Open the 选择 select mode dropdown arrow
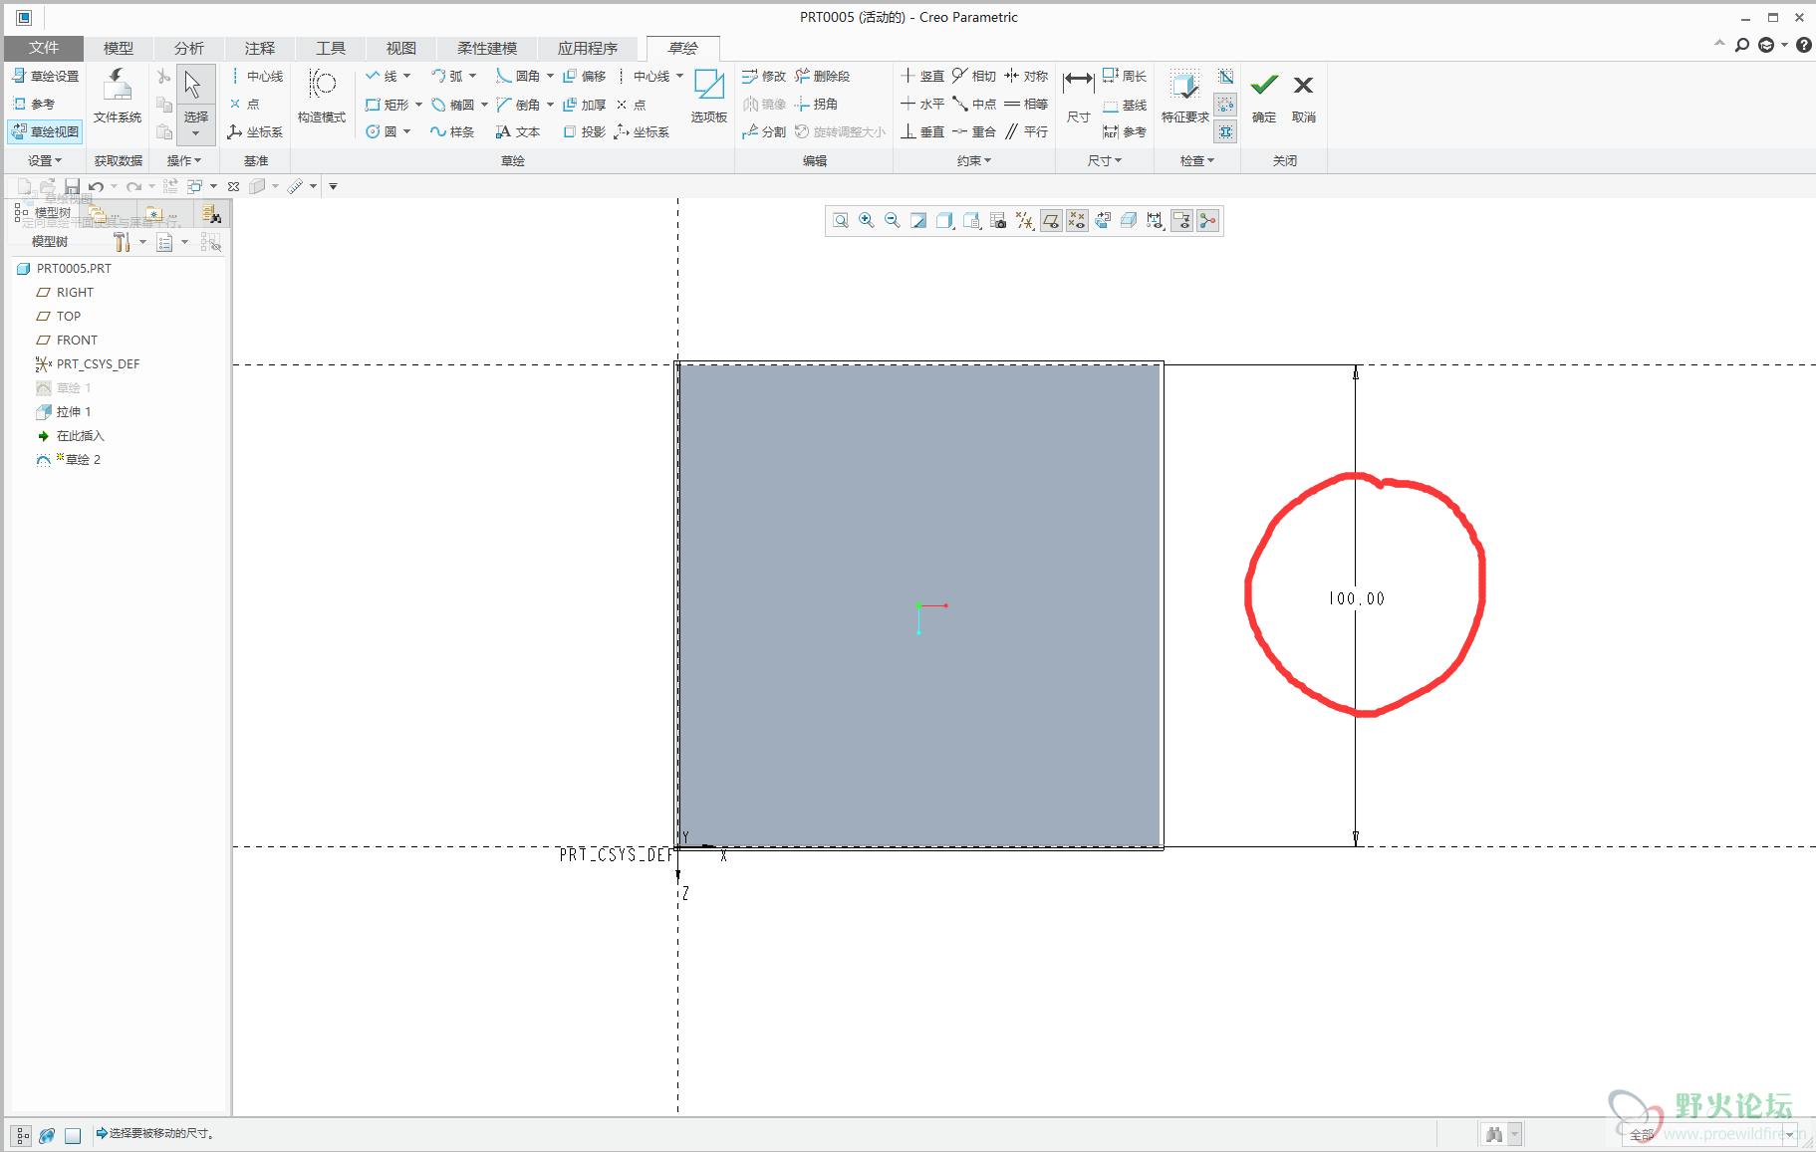The width and height of the screenshot is (1816, 1152). [196, 133]
